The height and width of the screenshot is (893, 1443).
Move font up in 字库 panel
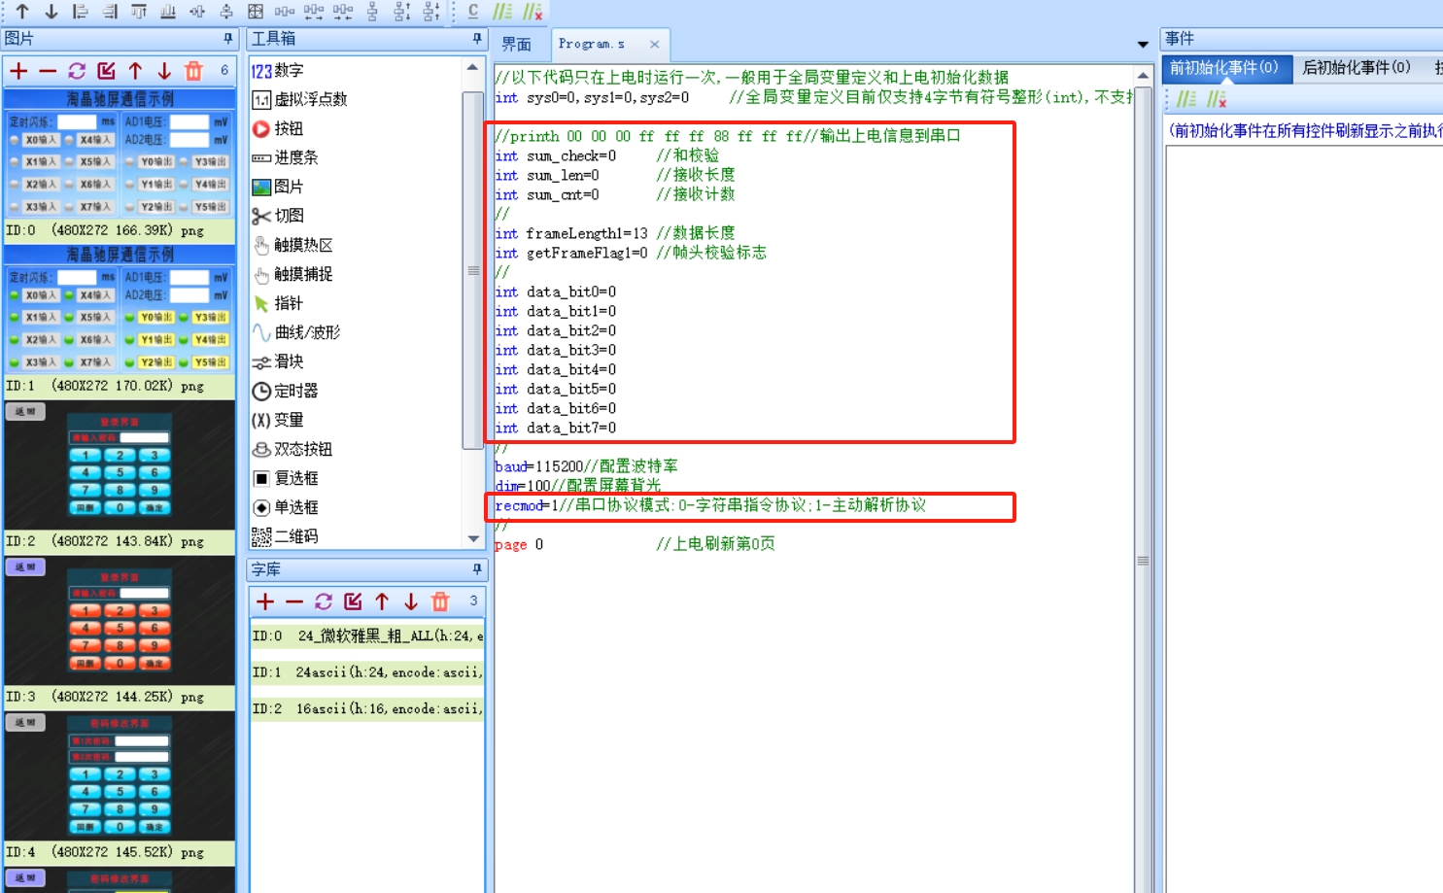(382, 601)
